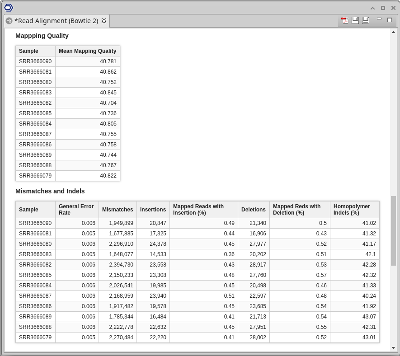Image resolution: width=400 pixels, height=356 pixels.
Task: Select SRR3666079 row in the Mismatches table
Action: coord(35,337)
